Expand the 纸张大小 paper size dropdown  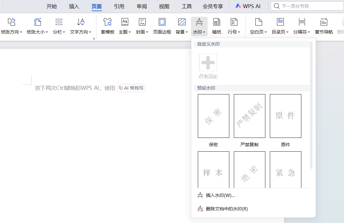tap(37, 32)
